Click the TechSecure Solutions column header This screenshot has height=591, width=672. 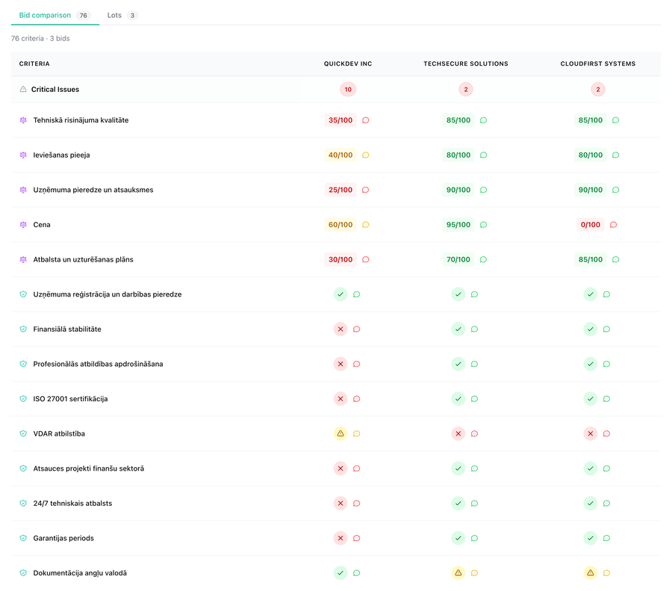pos(466,64)
